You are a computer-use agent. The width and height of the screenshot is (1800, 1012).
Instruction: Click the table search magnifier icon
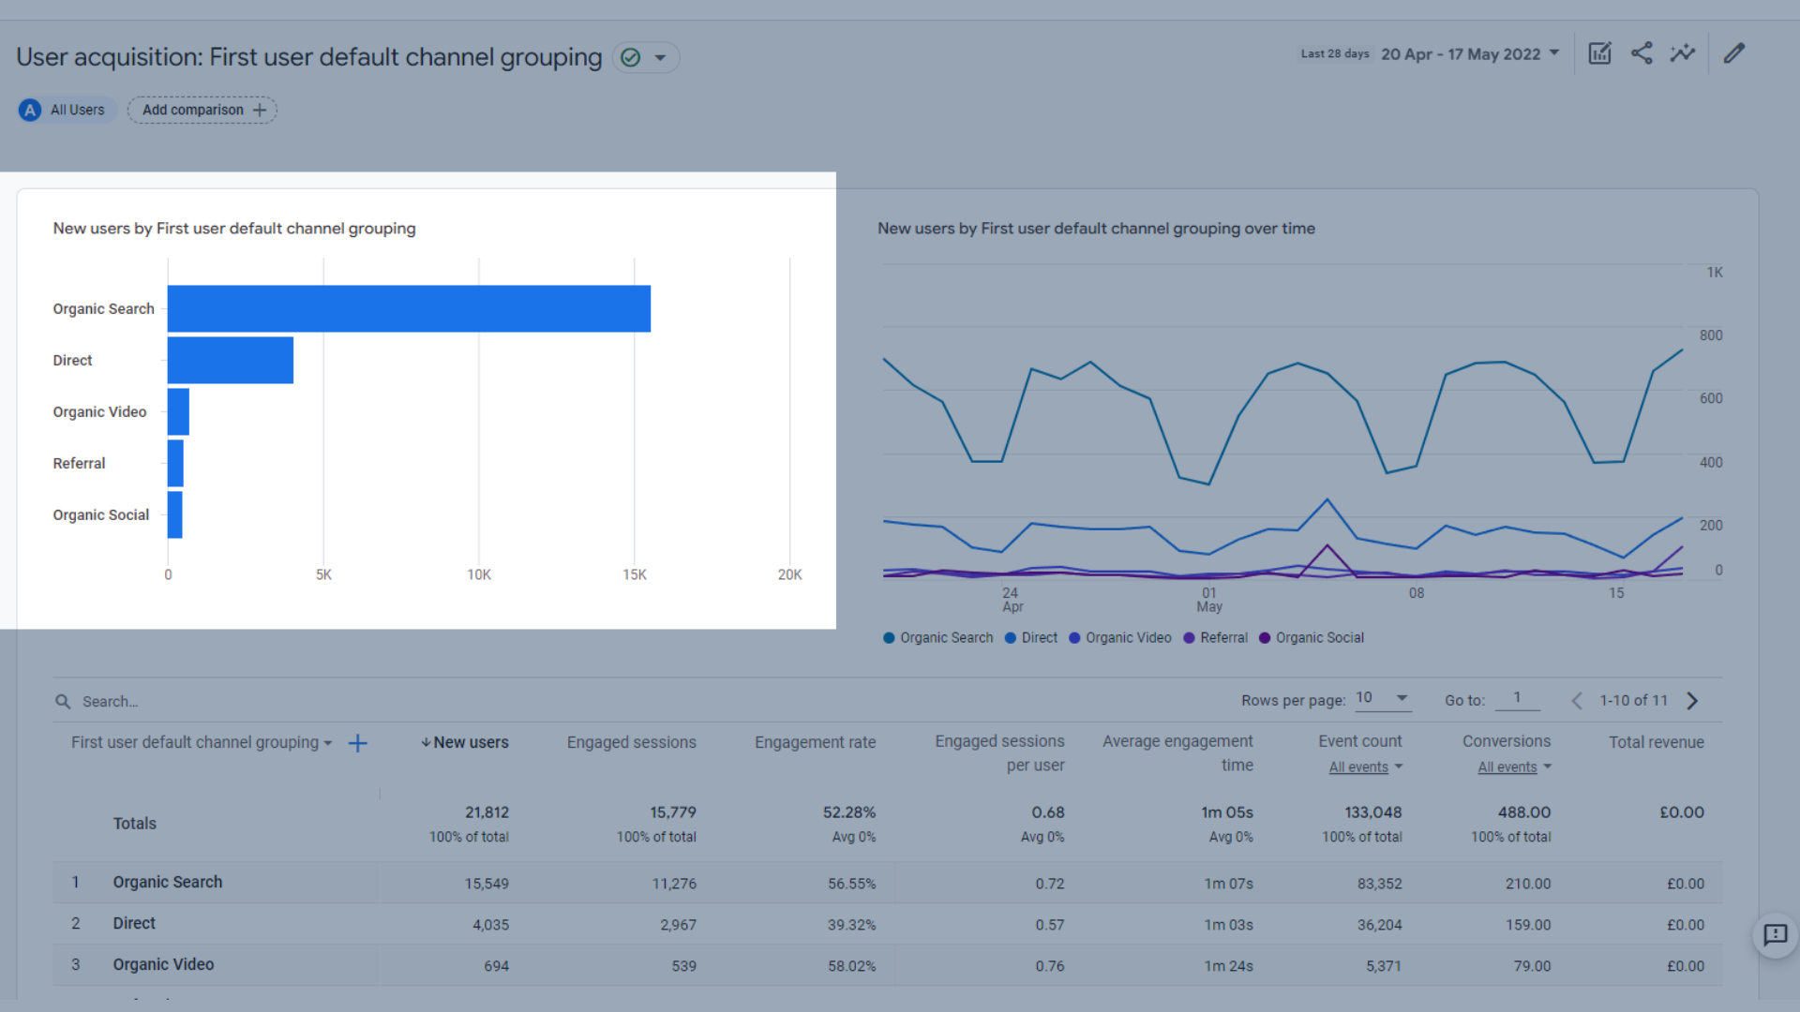(x=63, y=702)
